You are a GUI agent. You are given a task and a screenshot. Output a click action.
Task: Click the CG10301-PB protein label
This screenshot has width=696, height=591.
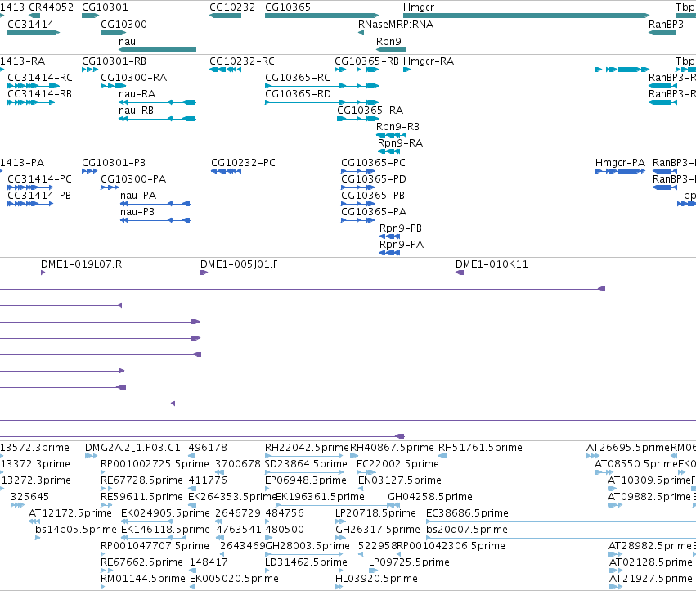pyautogui.click(x=114, y=163)
